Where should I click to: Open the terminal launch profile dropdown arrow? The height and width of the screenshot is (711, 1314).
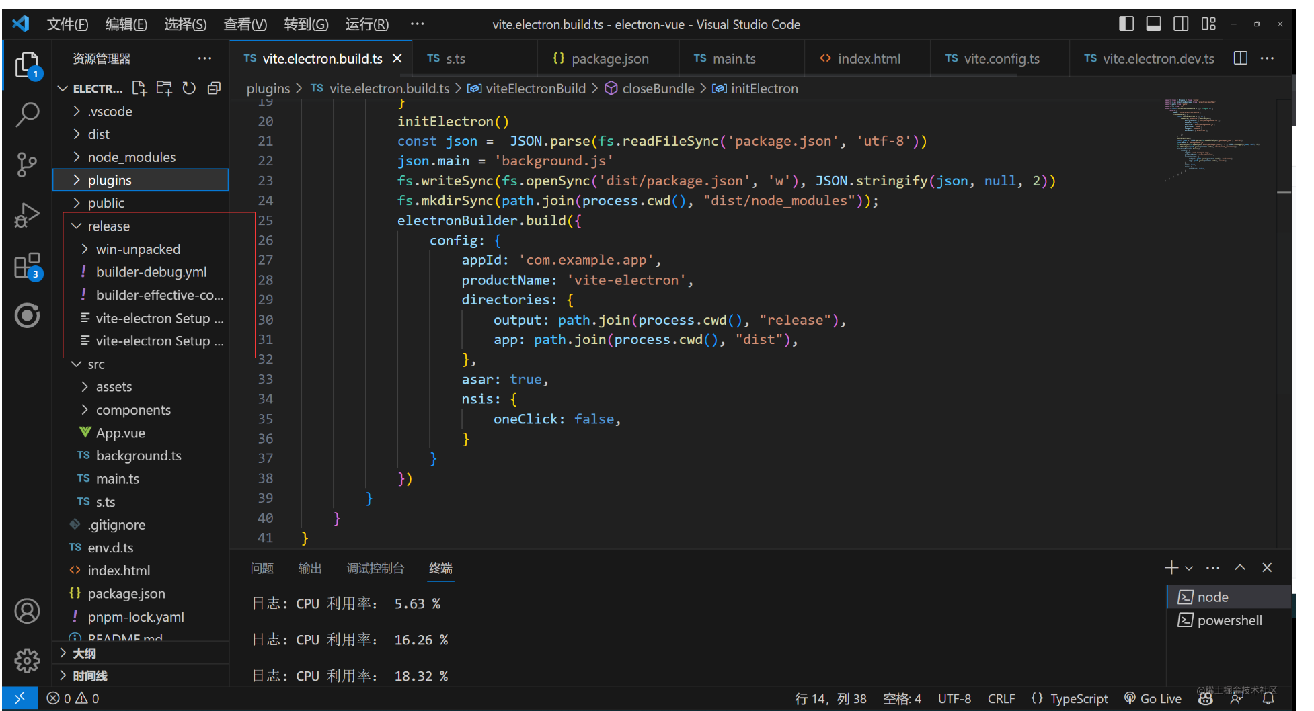click(x=1189, y=568)
